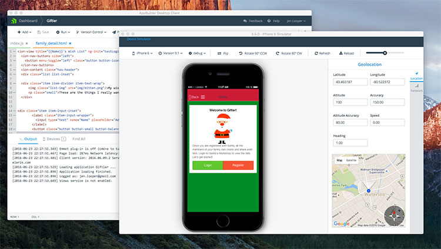Open the Find All panel tab
This screenshot has width=441, height=249.
[x=79, y=139]
